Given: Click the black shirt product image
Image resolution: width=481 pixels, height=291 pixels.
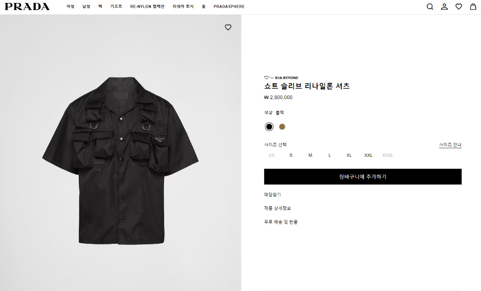Looking at the screenshot, I should point(120,159).
